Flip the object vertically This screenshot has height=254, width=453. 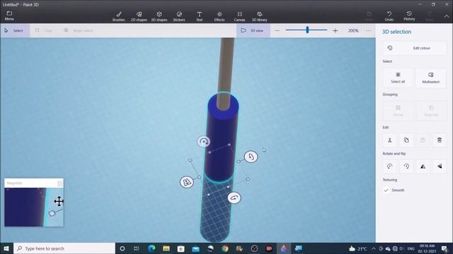[x=440, y=167]
